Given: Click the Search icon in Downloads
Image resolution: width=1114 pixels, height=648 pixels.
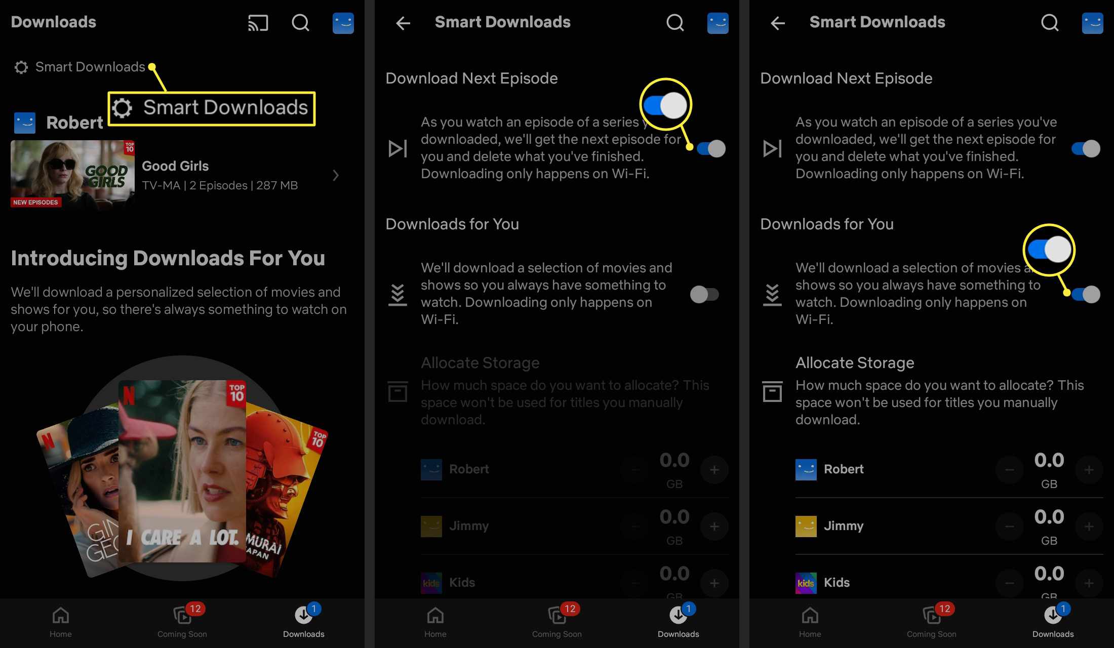Looking at the screenshot, I should [301, 22].
